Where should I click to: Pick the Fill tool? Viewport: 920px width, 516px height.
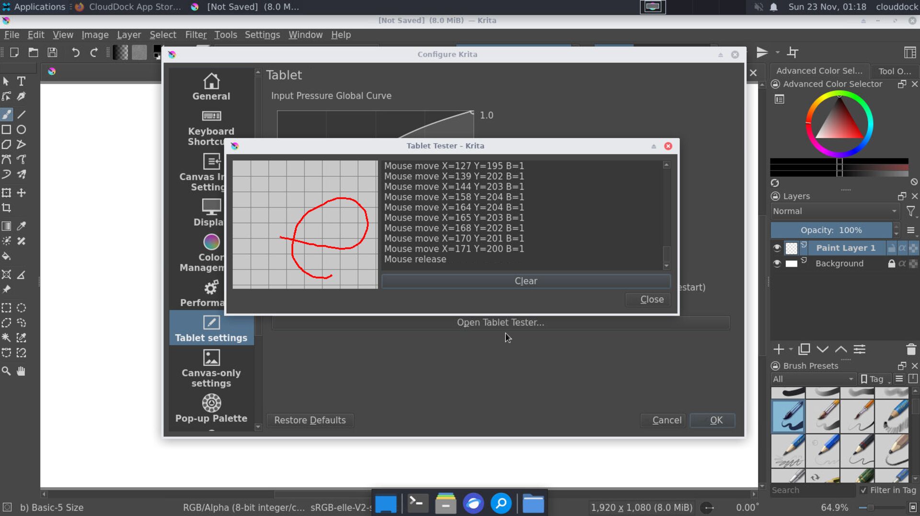[x=6, y=257]
